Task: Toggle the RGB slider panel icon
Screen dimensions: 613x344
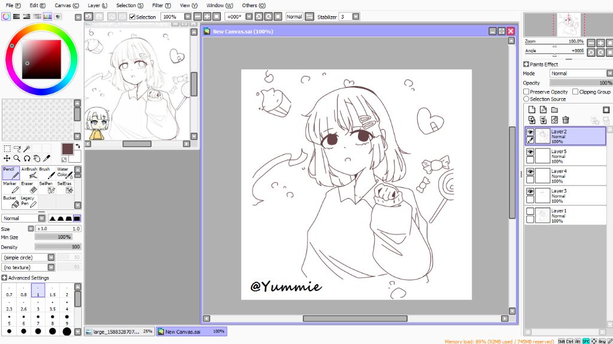Action: 16,16
